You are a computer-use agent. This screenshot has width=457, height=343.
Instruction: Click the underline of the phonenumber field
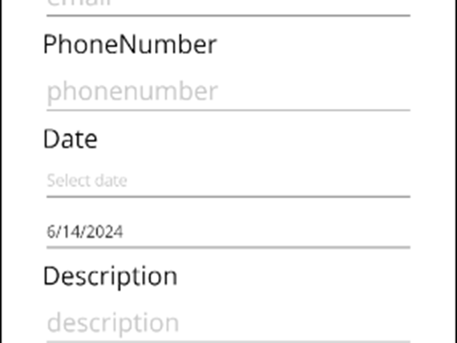228,110
